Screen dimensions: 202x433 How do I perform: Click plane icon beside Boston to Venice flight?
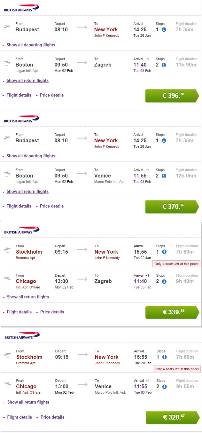6,174
